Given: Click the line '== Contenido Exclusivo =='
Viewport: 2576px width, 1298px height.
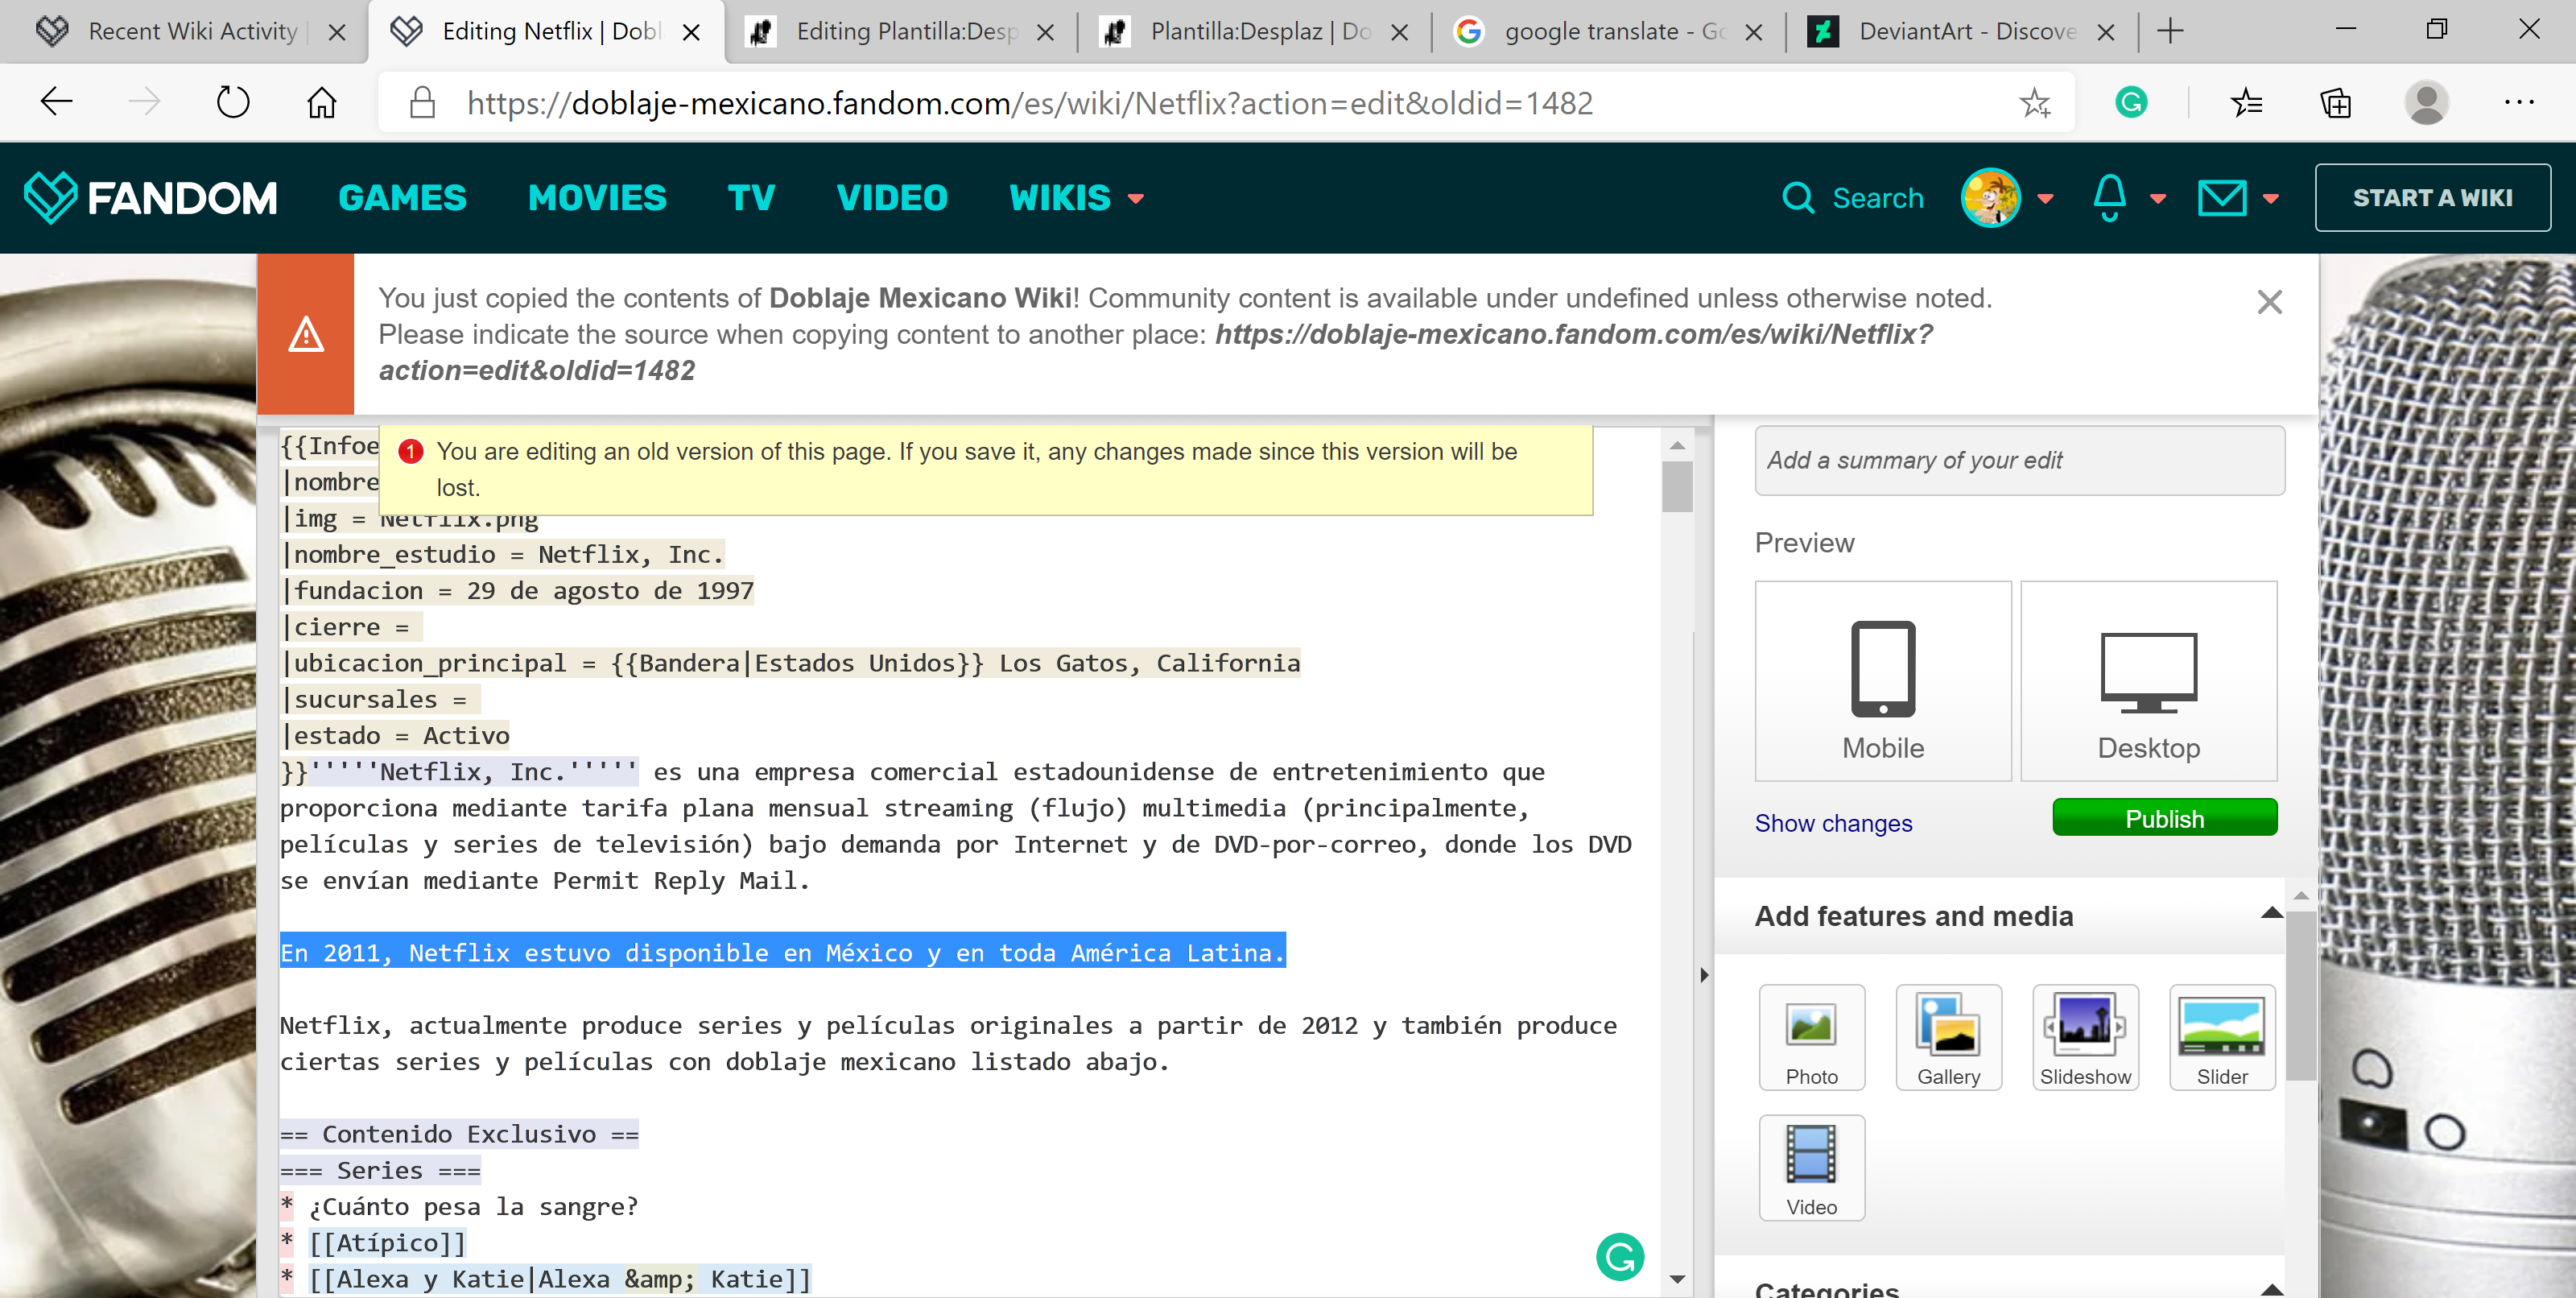Looking at the screenshot, I should [459, 1134].
